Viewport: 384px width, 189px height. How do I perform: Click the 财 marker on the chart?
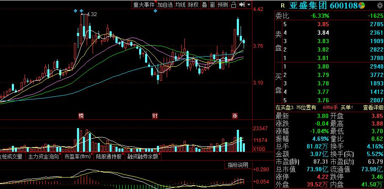pyautogui.click(x=155, y=115)
